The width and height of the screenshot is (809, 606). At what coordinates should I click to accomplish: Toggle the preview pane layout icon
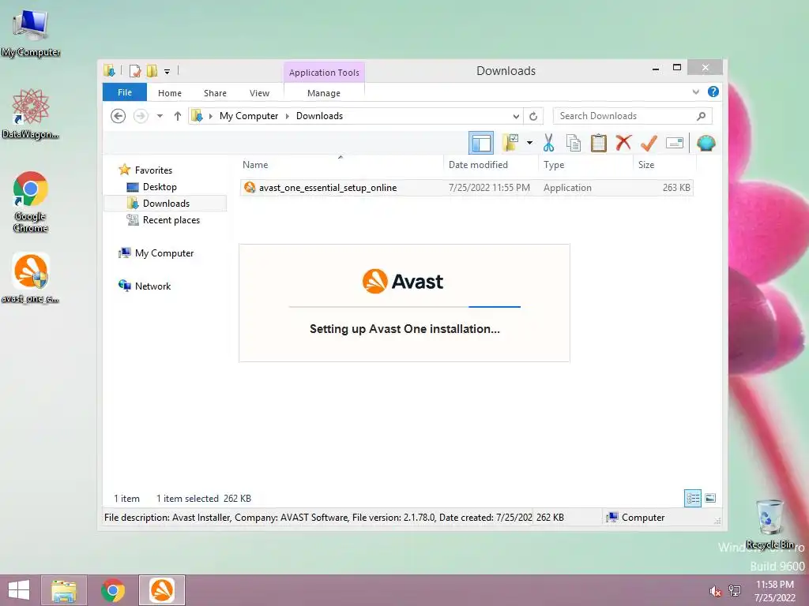point(481,143)
